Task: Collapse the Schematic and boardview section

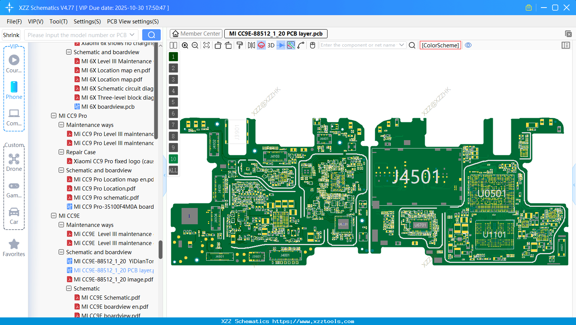Action: point(61,252)
